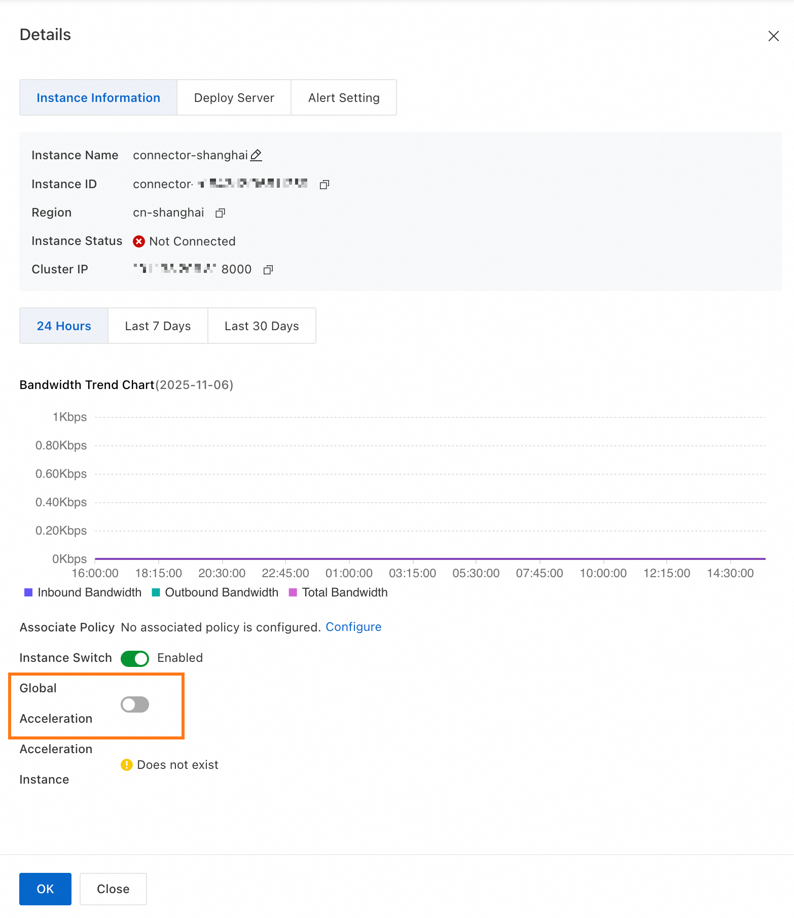Enable the Global Acceleration toggle
This screenshot has height=918, width=794.
135,704
